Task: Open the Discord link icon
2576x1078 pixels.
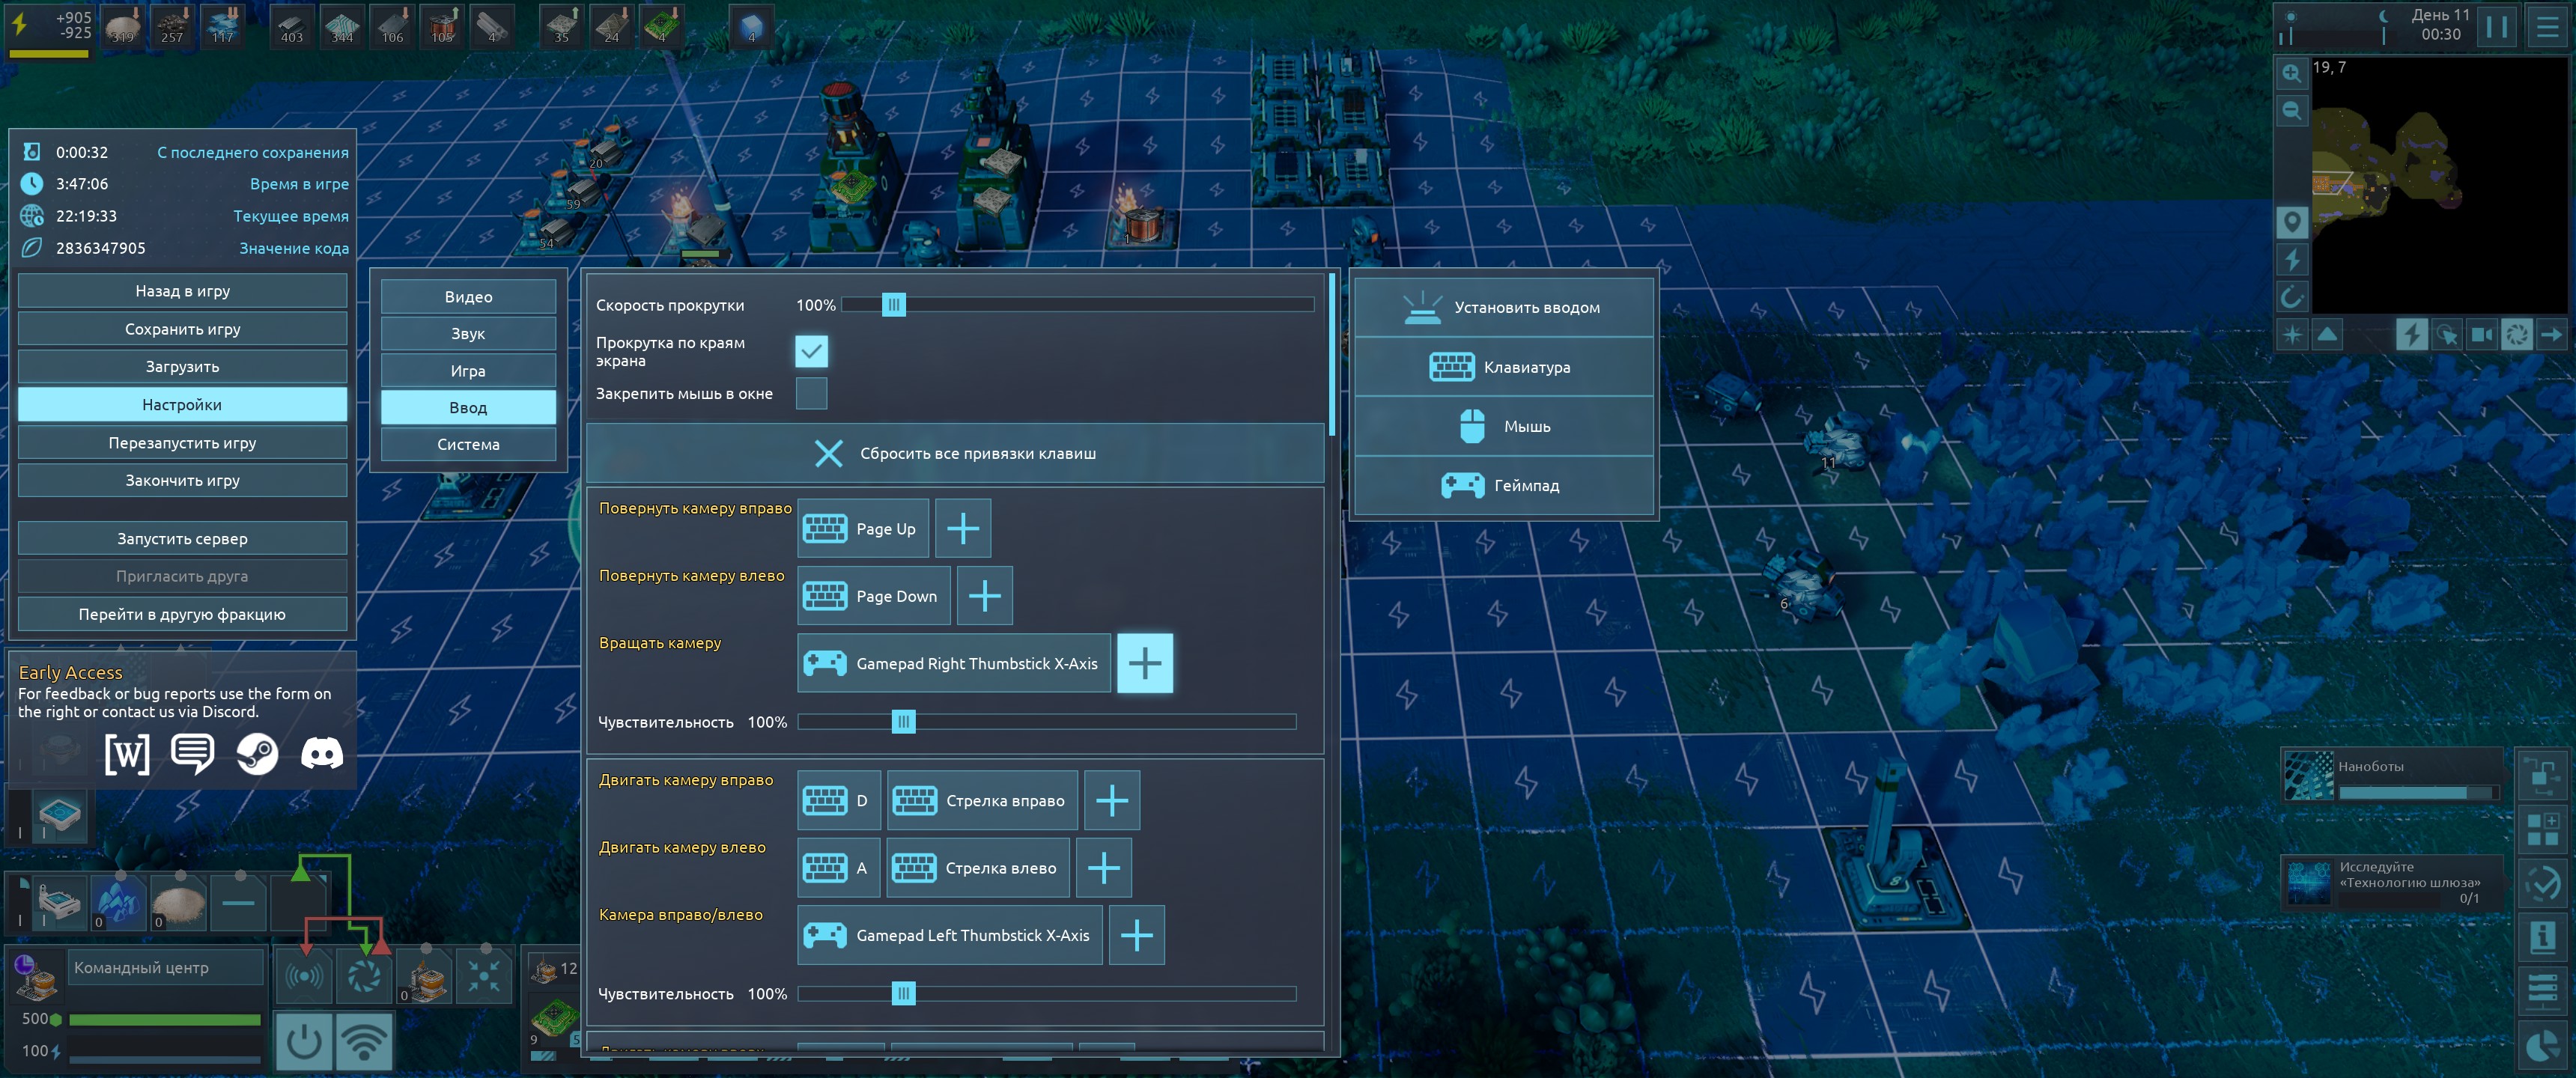Action: (x=321, y=753)
